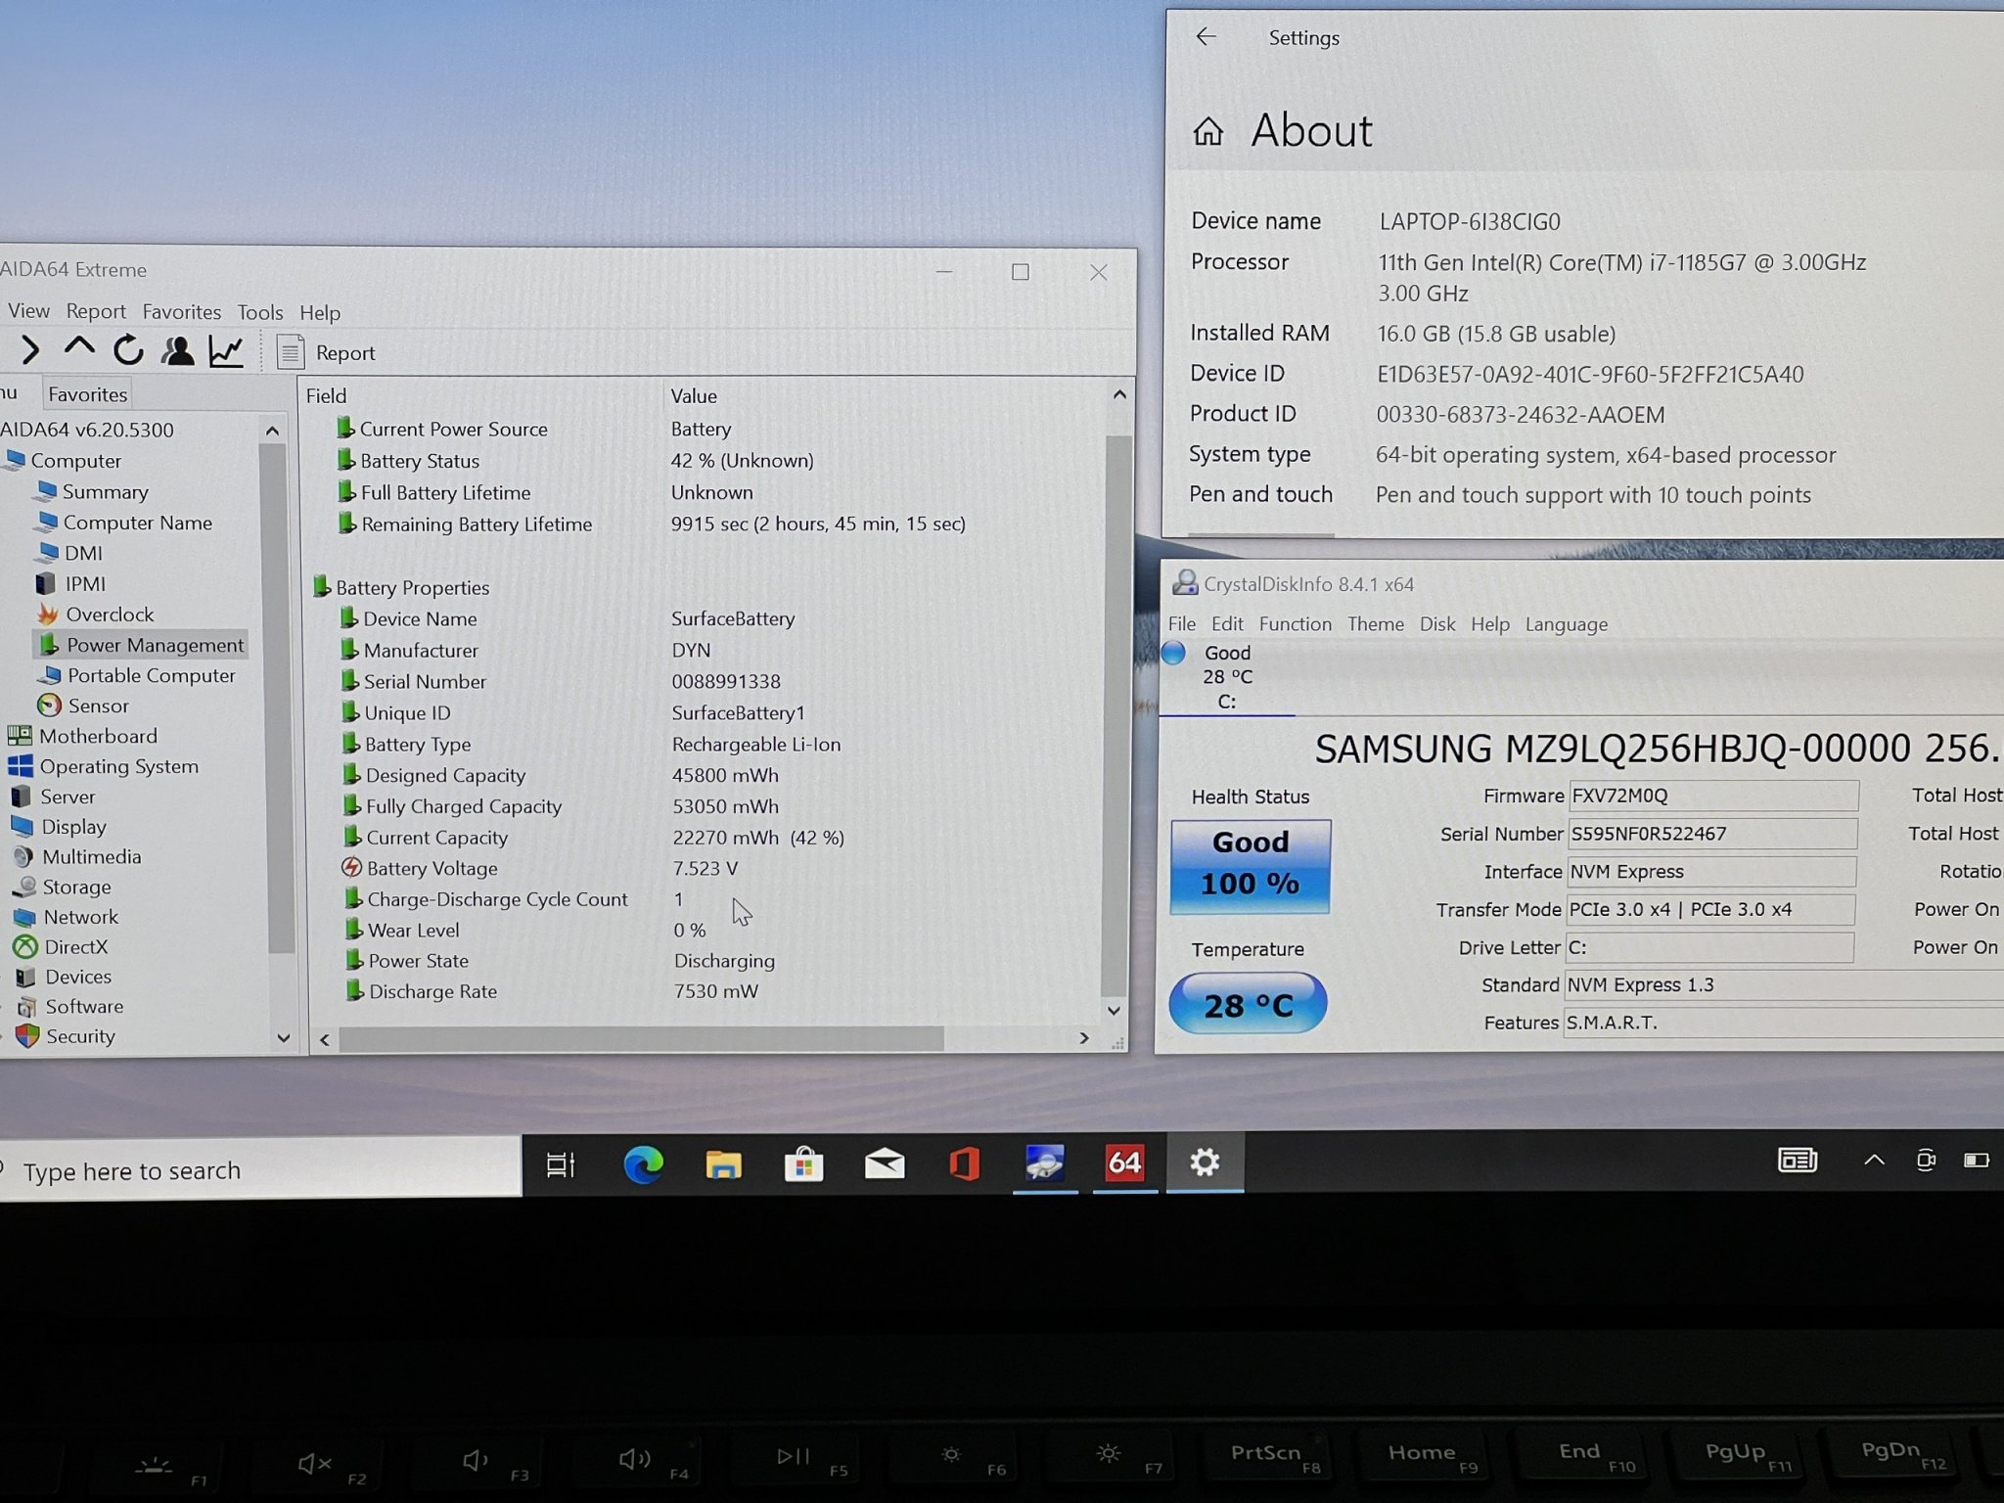2004x1503 pixels.
Task: Switch to the Favorites tab
Action: coord(87,394)
